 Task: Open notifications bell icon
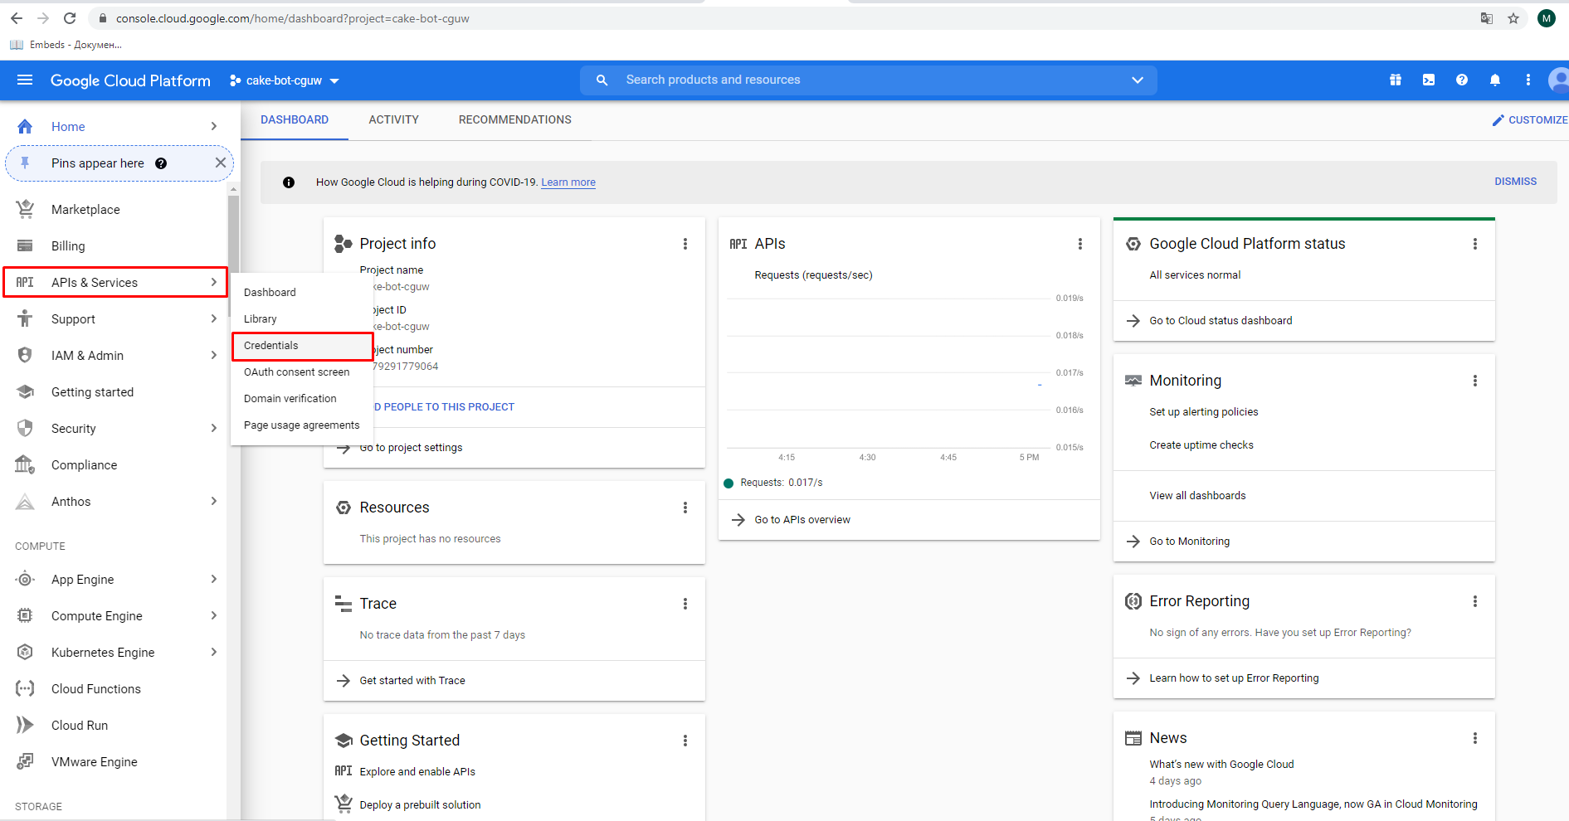pos(1495,80)
